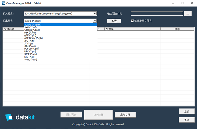Image resolution: width=197 pixels, height=129 pixels.
Task: Click the output folder path field
Action: [x=157, y=14]
